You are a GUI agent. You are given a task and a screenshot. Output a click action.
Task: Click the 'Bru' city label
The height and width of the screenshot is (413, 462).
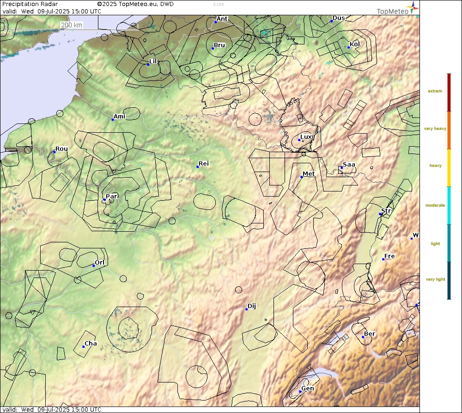(x=219, y=45)
